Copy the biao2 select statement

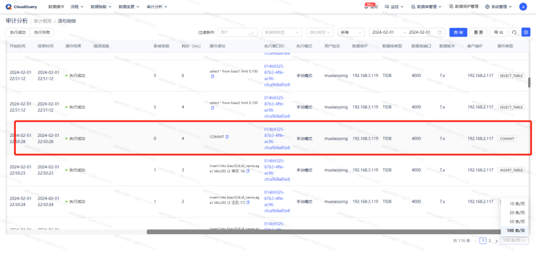tap(212, 108)
